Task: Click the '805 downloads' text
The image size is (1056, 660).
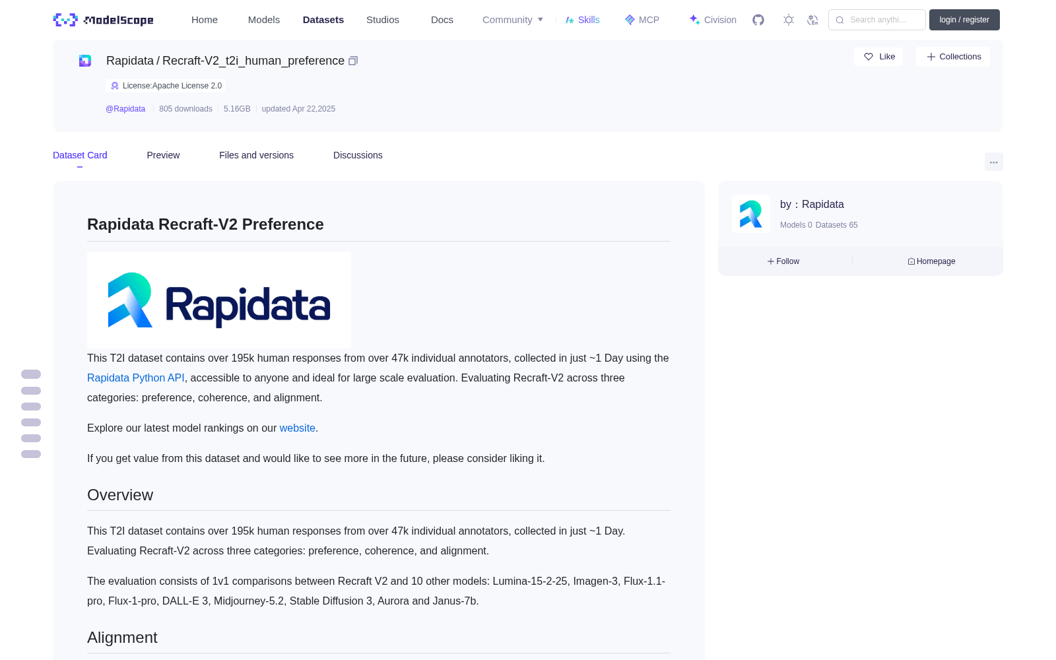Action: click(x=185, y=109)
